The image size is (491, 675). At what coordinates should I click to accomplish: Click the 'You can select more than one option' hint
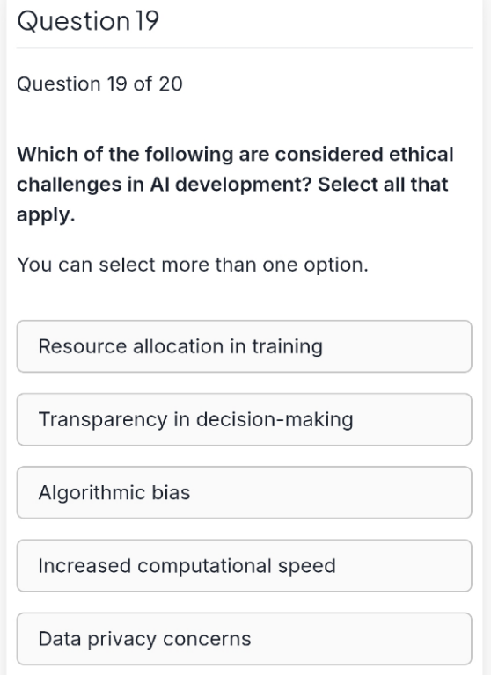193,265
